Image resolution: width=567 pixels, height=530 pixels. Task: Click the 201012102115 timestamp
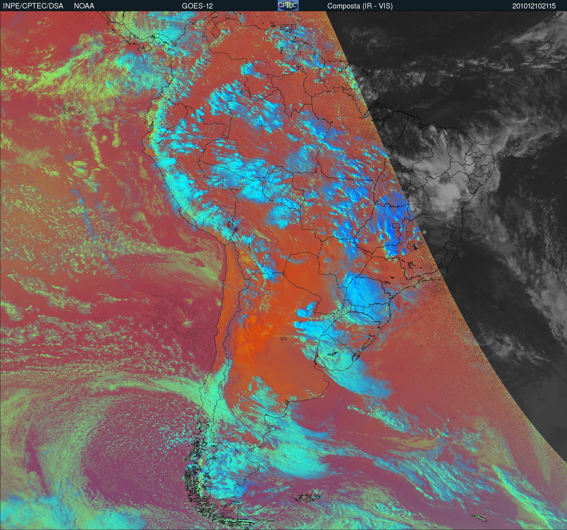point(534,6)
